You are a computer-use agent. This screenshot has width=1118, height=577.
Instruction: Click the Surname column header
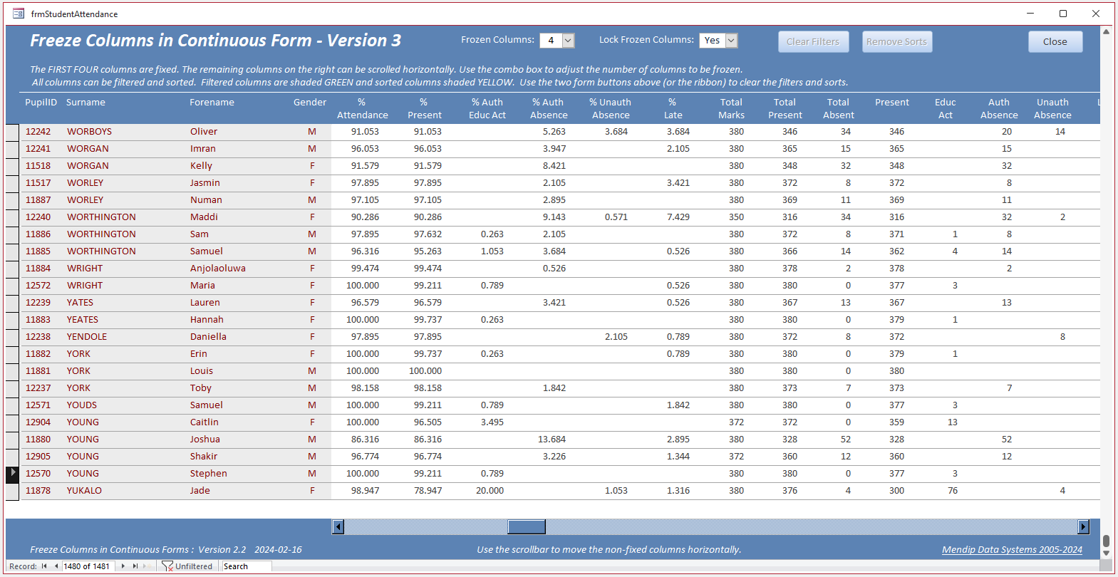(86, 103)
